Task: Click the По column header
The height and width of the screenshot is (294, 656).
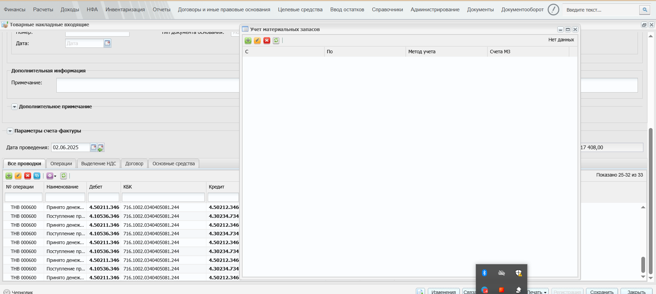Action: click(365, 52)
